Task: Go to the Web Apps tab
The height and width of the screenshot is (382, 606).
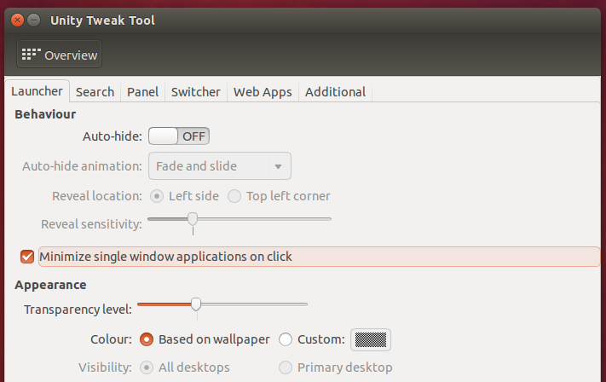Action: coord(263,92)
